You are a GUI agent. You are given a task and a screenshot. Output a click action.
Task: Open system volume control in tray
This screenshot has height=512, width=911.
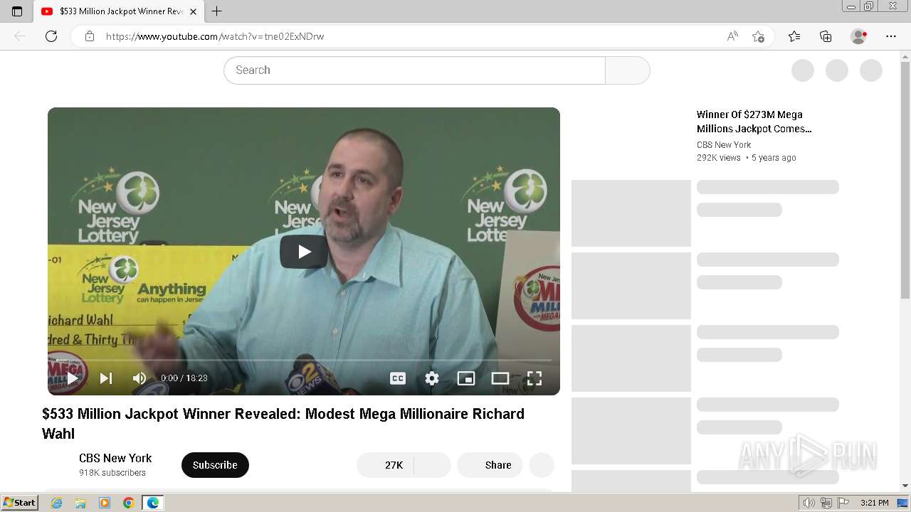coord(809,503)
